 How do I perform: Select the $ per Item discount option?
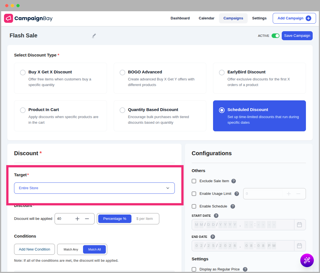tap(144, 219)
